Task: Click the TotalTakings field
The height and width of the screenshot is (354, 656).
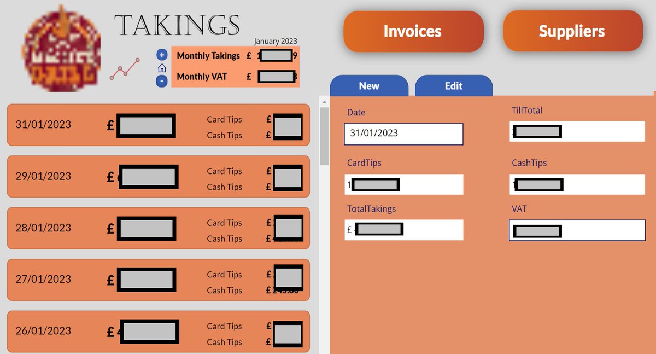Action: click(x=403, y=230)
